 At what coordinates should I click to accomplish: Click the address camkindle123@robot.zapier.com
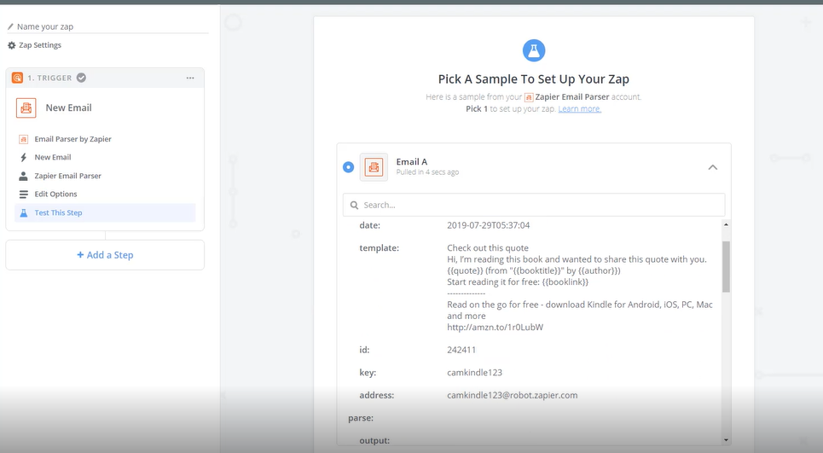coord(513,395)
